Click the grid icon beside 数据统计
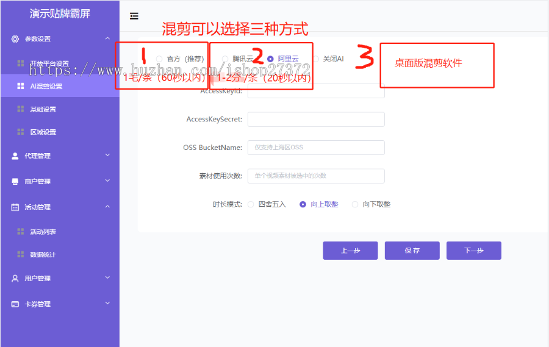The image size is (549, 347). tap(21, 254)
